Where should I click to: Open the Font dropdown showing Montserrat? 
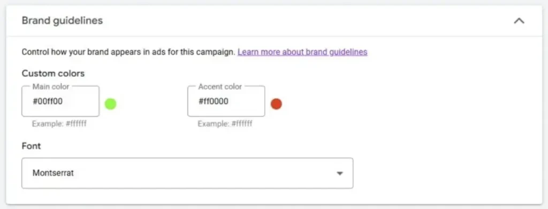pos(187,173)
